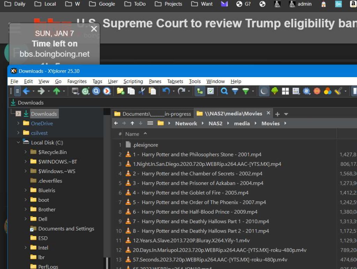Click the scissors Cut icon
The width and height of the screenshot is (357, 269).
click(x=142, y=91)
